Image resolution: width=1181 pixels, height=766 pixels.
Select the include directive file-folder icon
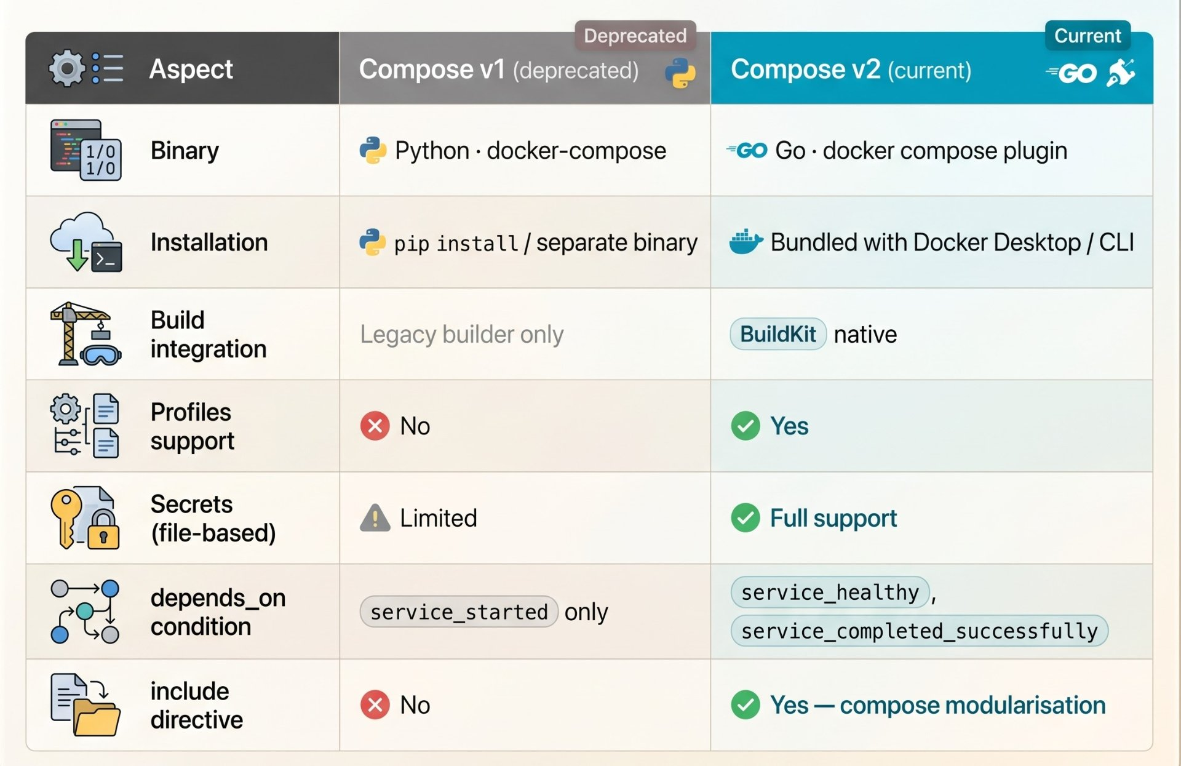pos(85,704)
